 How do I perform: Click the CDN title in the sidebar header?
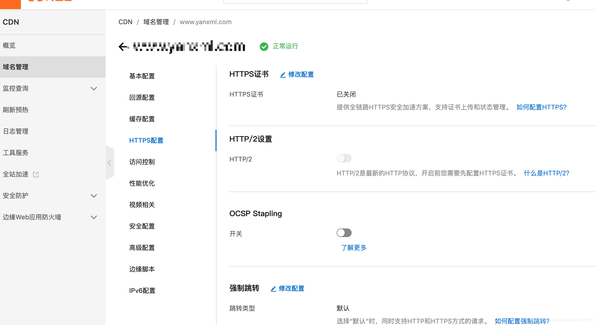[x=11, y=22]
